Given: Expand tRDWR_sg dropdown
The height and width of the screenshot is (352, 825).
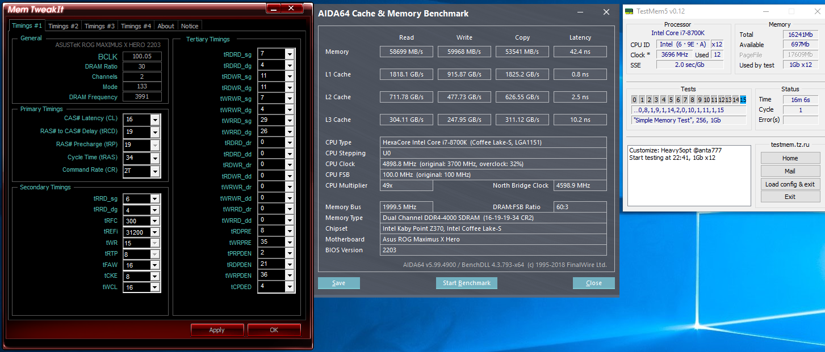Looking at the screenshot, I should [x=290, y=76].
